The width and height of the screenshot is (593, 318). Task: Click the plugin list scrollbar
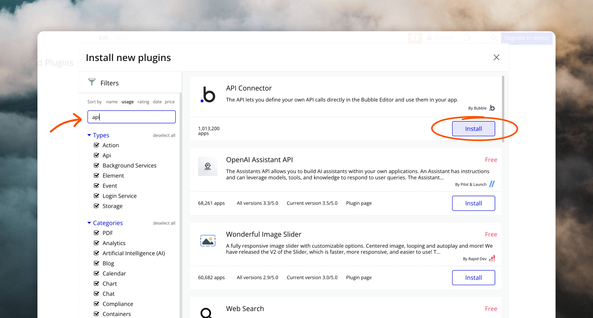(503, 109)
